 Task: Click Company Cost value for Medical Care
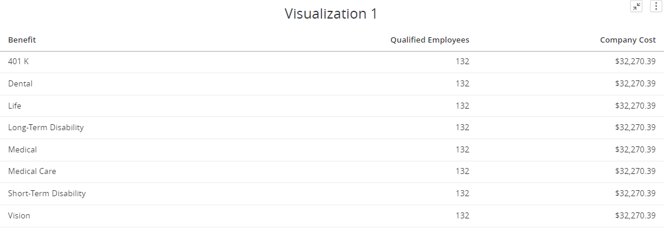635,172
